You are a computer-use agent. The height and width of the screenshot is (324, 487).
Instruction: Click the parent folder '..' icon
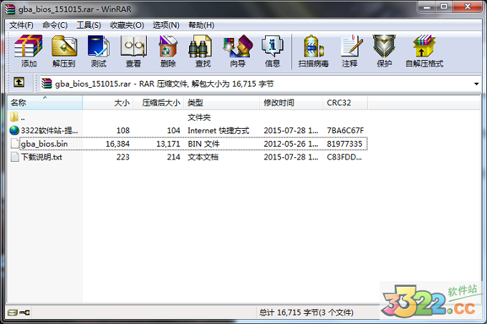point(14,117)
